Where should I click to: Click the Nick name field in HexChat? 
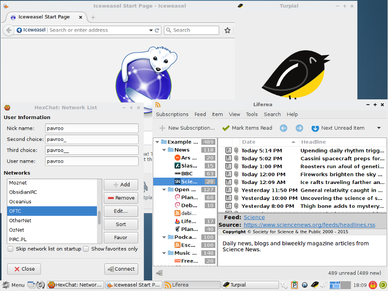[92, 128]
